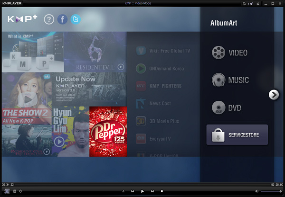285x197 pixels.
Task: Click the 00:00:00 duration display
Action: click(277, 185)
